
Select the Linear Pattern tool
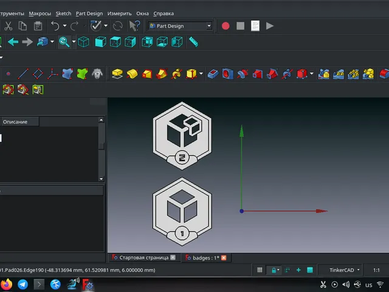(x=339, y=74)
